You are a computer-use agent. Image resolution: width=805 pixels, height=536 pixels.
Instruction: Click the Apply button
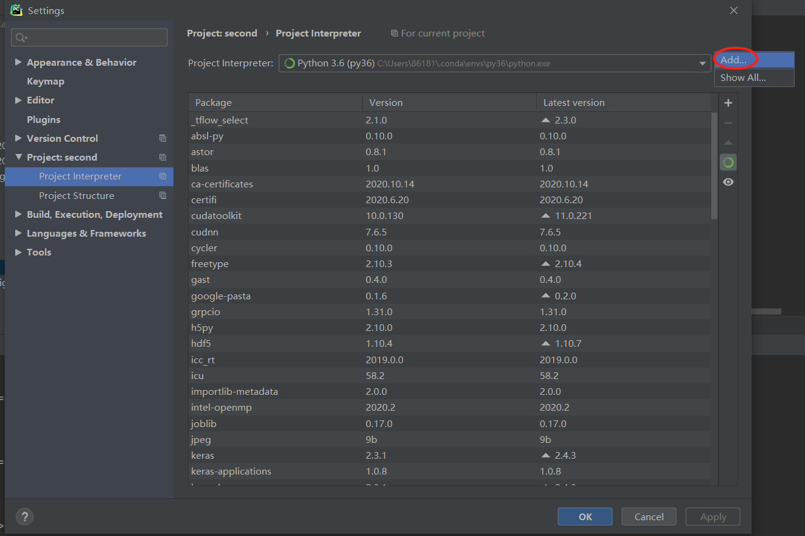point(713,517)
